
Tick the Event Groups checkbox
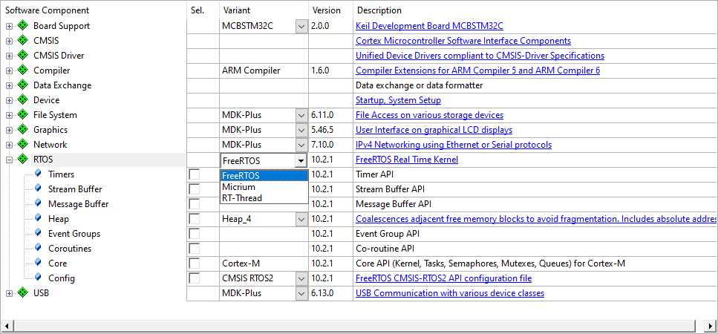pos(195,234)
